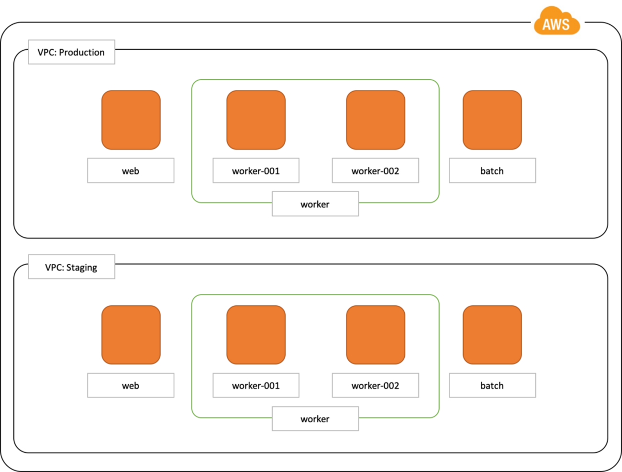Click the 'worker' group label in Production
Screen dimensions: 622x472
coord(315,204)
